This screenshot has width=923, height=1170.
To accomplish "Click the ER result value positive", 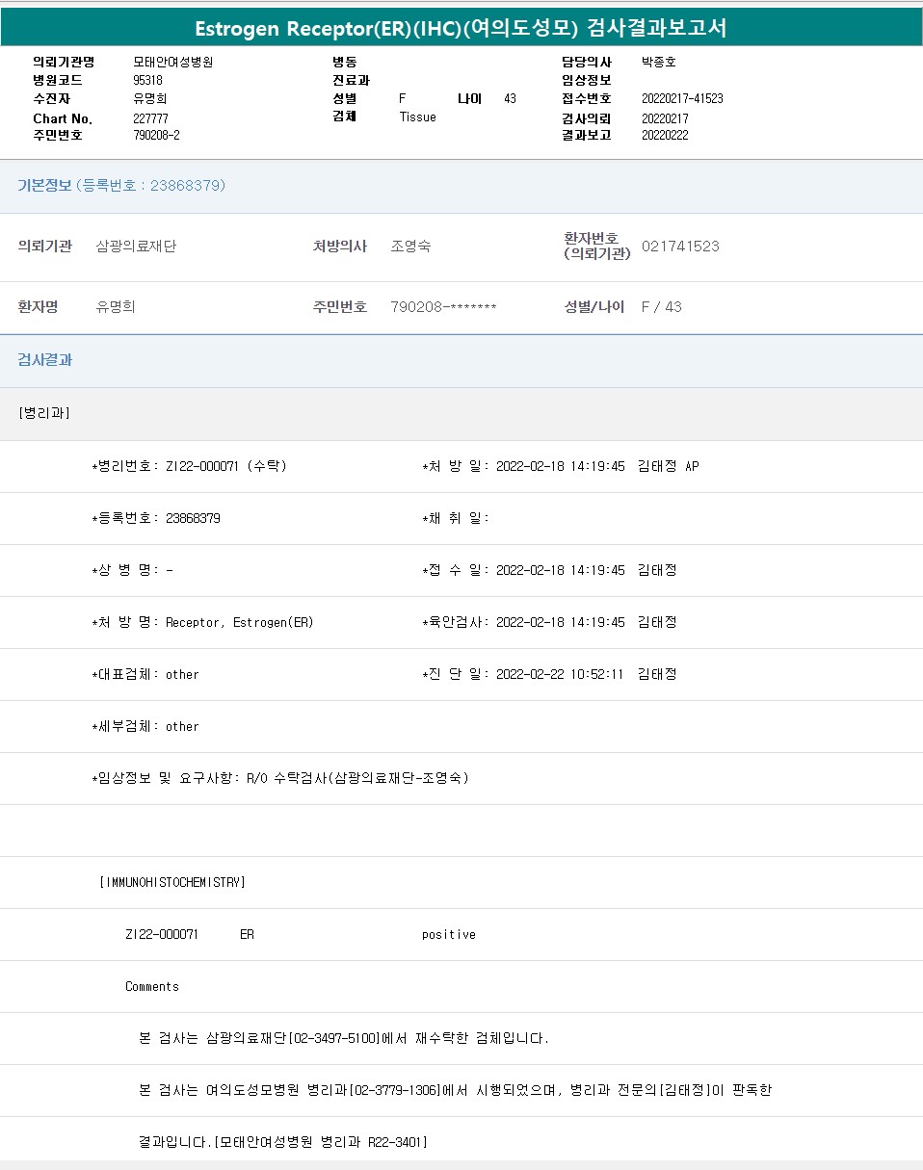I will [x=448, y=934].
